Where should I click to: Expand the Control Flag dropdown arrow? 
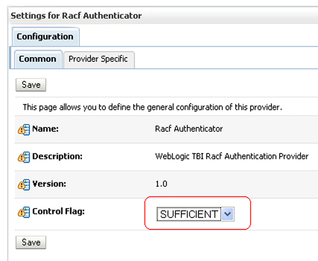click(x=228, y=214)
